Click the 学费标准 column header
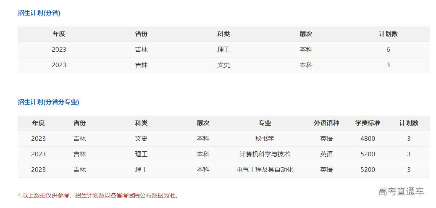The image size is (436, 208). click(368, 123)
